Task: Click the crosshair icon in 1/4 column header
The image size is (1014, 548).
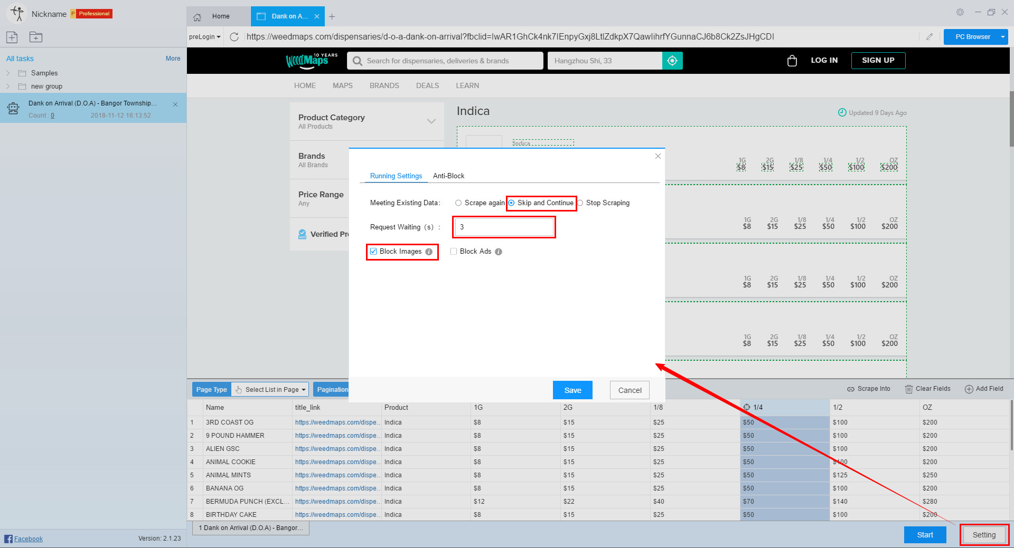Action: pyautogui.click(x=747, y=407)
